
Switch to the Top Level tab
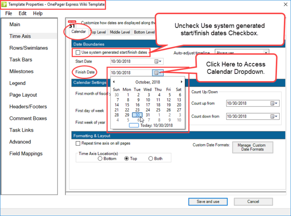(x=99, y=32)
